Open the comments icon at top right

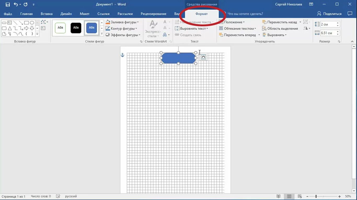click(350, 14)
